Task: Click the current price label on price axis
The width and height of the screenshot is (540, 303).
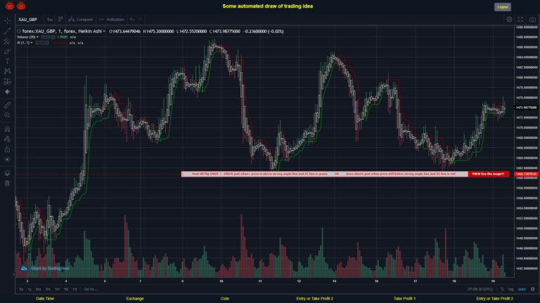Action: [526, 107]
